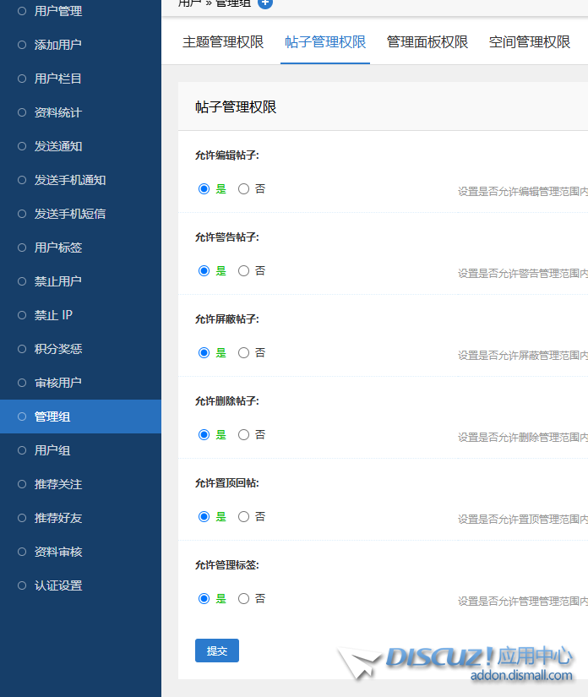Image resolution: width=588 pixels, height=697 pixels.
Task: Choose 否 for 允许置顶回帖
Action: [x=244, y=517]
